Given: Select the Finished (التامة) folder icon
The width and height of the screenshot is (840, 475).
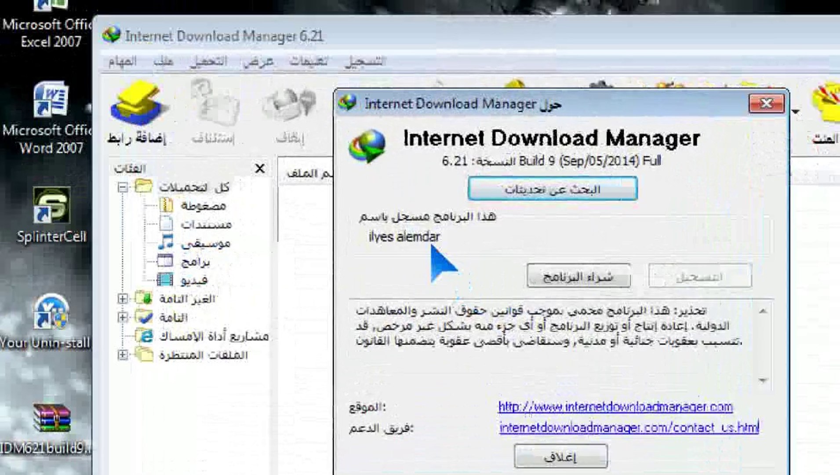Looking at the screenshot, I should [x=144, y=317].
